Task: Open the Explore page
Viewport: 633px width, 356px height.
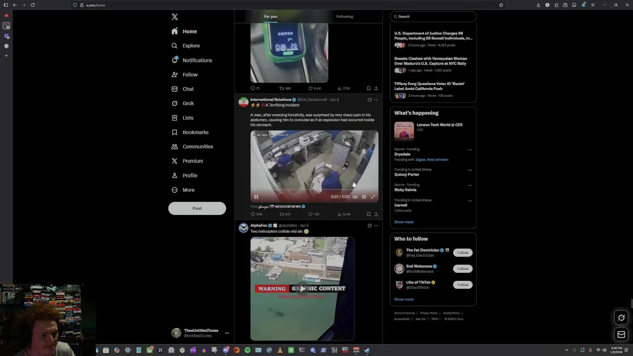Action: point(185,45)
